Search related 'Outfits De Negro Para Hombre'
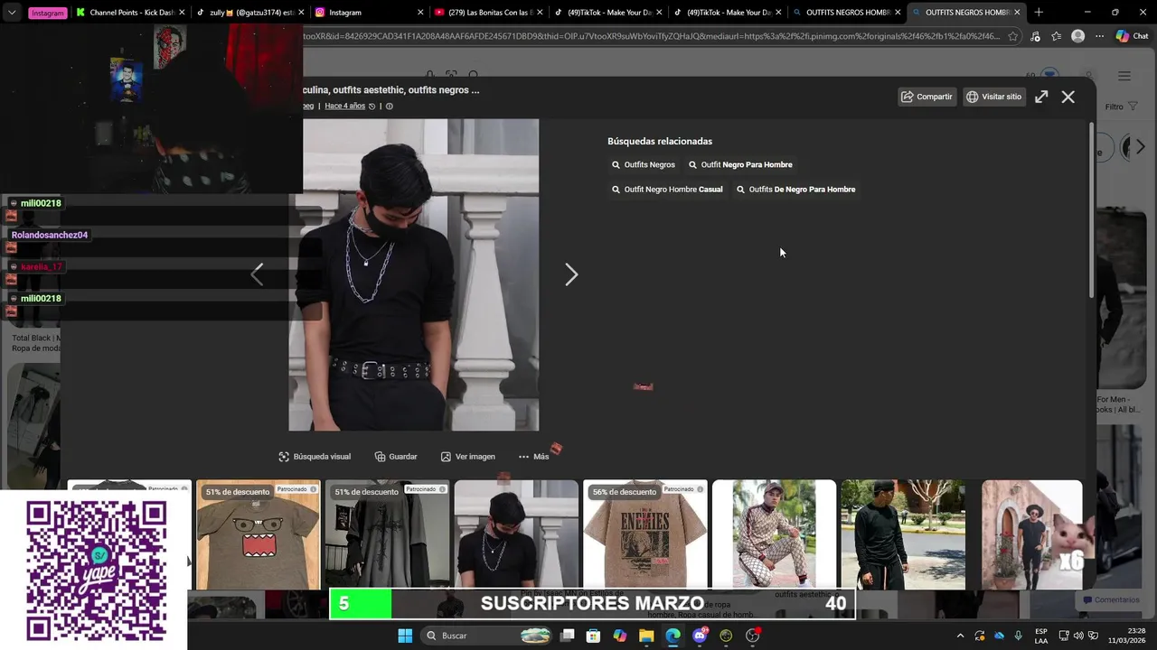 795,190
